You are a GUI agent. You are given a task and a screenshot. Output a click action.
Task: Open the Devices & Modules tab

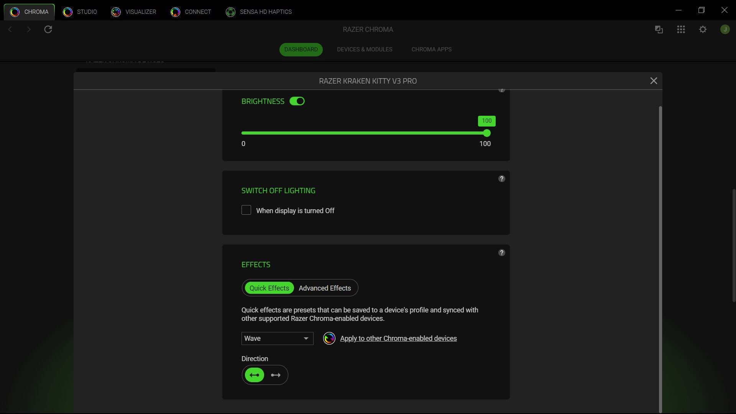365,49
